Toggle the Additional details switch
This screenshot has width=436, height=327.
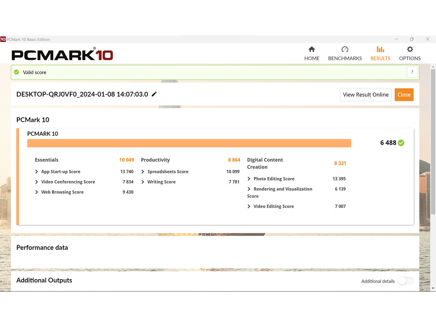(x=405, y=281)
